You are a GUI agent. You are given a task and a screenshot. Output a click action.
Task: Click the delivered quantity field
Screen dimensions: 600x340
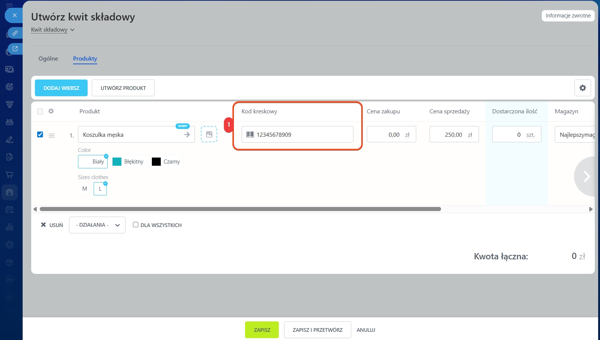pos(516,135)
